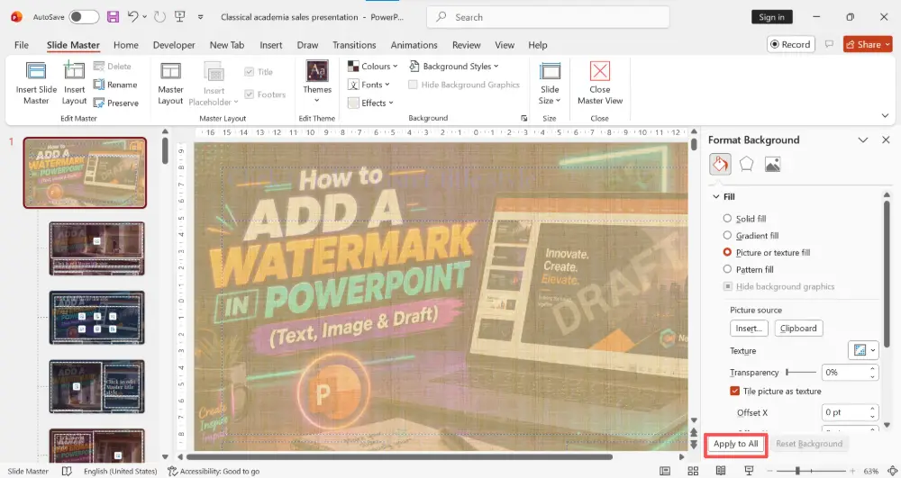901x478 pixels.
Task: Click the Share button
Action: (868, 44)
